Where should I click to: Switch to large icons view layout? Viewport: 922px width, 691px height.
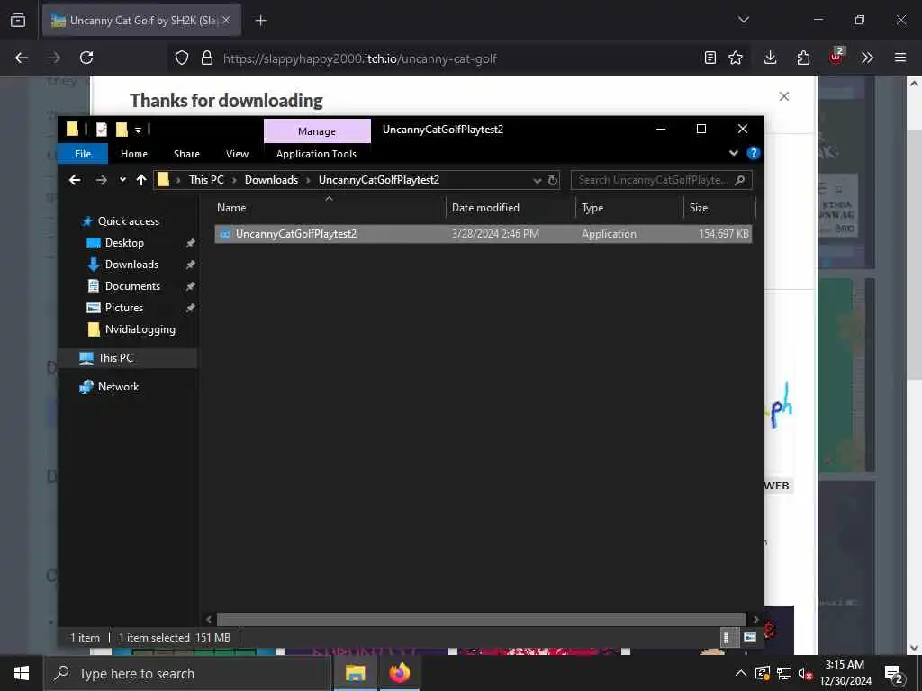coord(750,637)
